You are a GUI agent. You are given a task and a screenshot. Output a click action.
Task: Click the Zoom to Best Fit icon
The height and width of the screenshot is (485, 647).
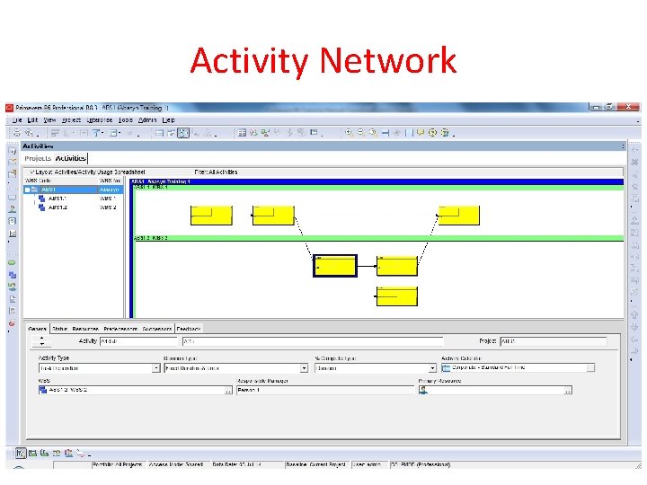(x=373, y=132)
